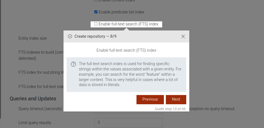The width and height of the screenshot is (264, 128).
Task: Click the exception on query timeout label
Action: pos(212,109)
